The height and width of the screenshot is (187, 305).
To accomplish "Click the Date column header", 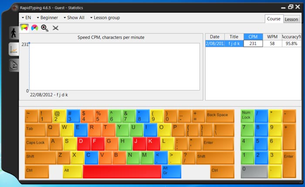I will click(x=215, y=37).
